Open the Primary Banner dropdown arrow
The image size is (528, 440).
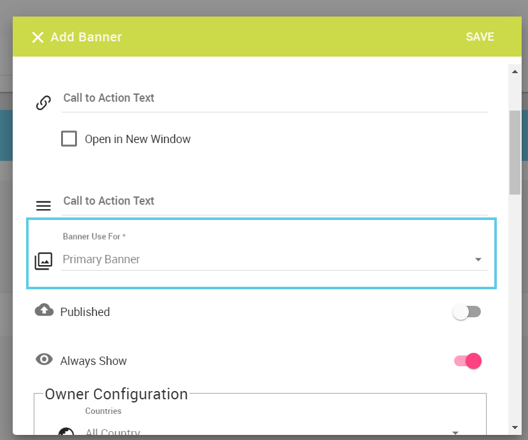(478, 259)
